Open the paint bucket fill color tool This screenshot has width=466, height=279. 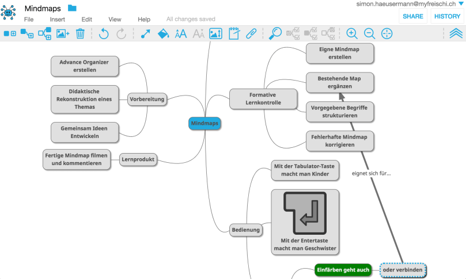pyautogui.click(x=163, y=34)
